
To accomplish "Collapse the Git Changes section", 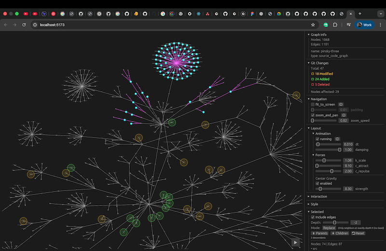I will (320, 63).
